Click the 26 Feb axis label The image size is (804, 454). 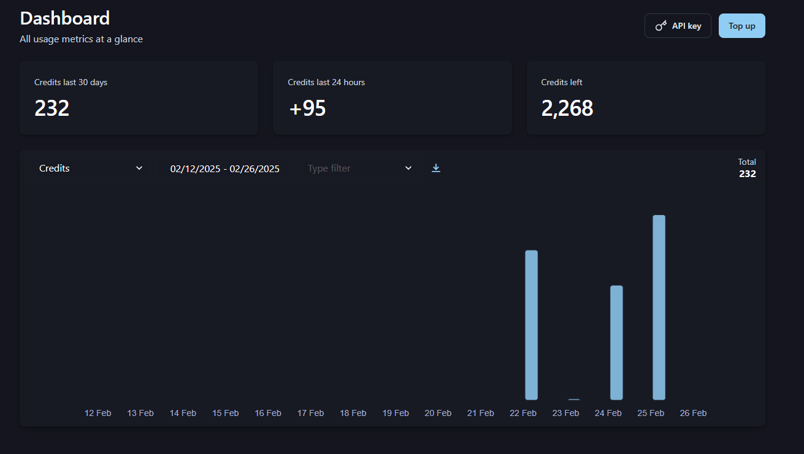click(x=693, y=413)
